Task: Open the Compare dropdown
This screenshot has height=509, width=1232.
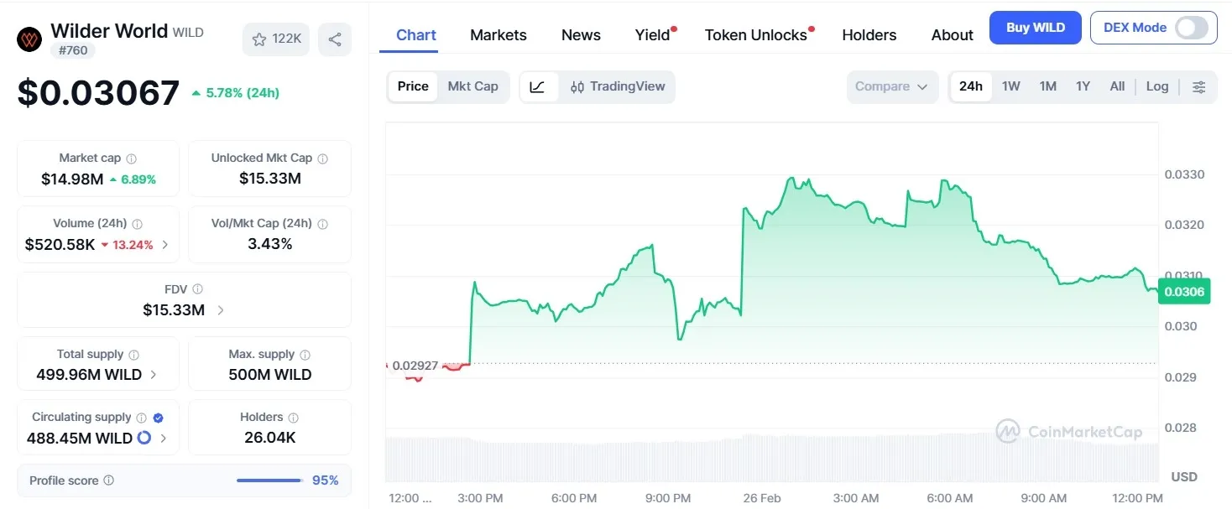Action: pos(892,86)
